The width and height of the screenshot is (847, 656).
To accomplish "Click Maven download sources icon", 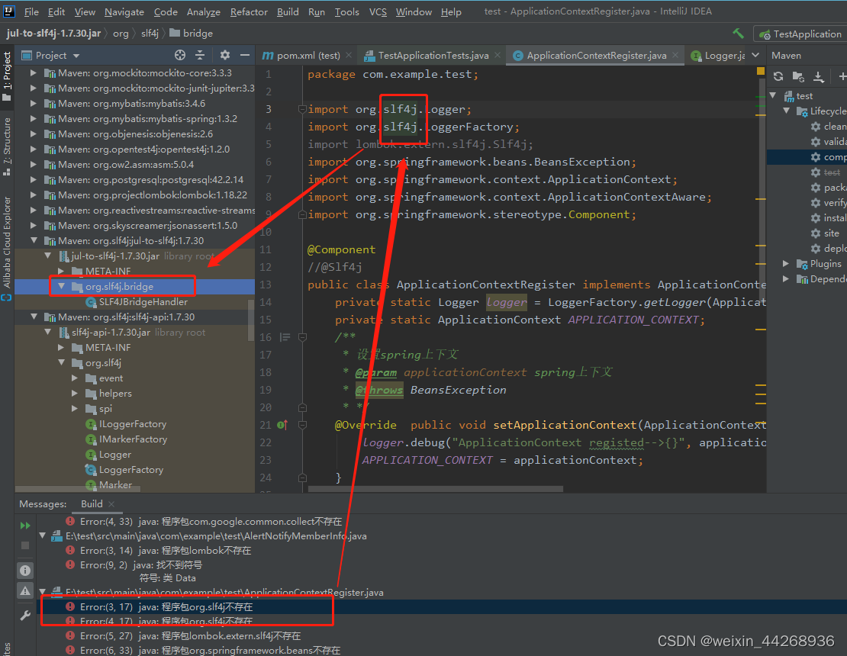I will [x=819, y=77].
